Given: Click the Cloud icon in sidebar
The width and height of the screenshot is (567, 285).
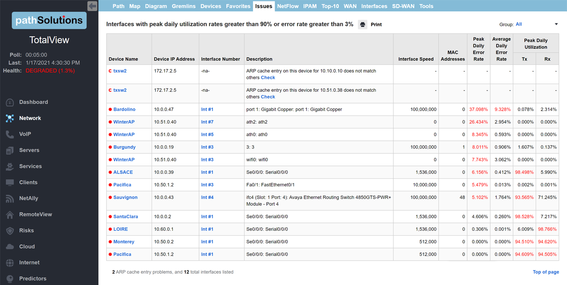Looking at the screenshot, I should [x=10, y=247].
